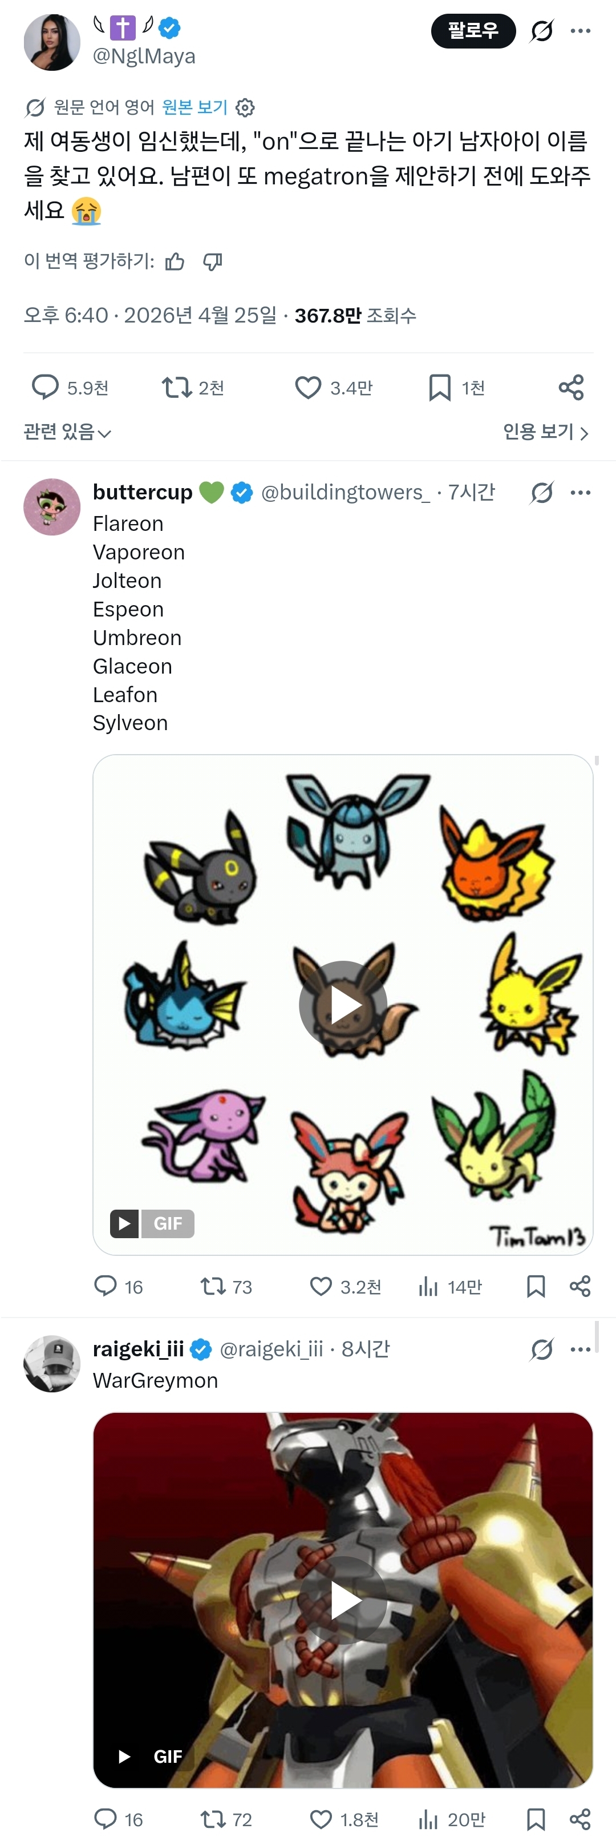Bookmark the main tweet showing 1천

coord(439,388)
